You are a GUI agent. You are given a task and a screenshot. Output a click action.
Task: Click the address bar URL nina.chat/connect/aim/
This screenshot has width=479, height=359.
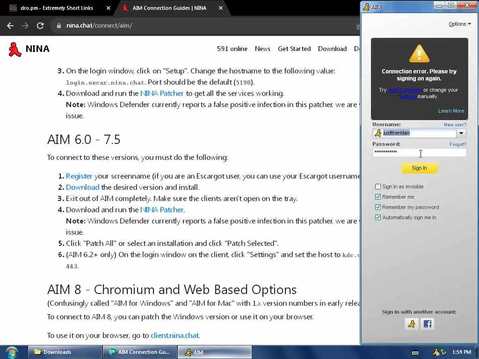pyautogui.click(x=99, y=26)
